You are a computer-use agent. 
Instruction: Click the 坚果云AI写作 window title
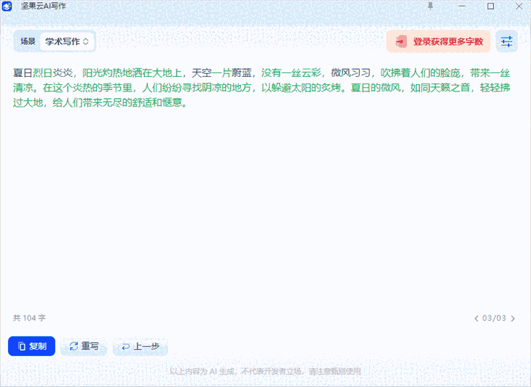[x=43, y=6]
